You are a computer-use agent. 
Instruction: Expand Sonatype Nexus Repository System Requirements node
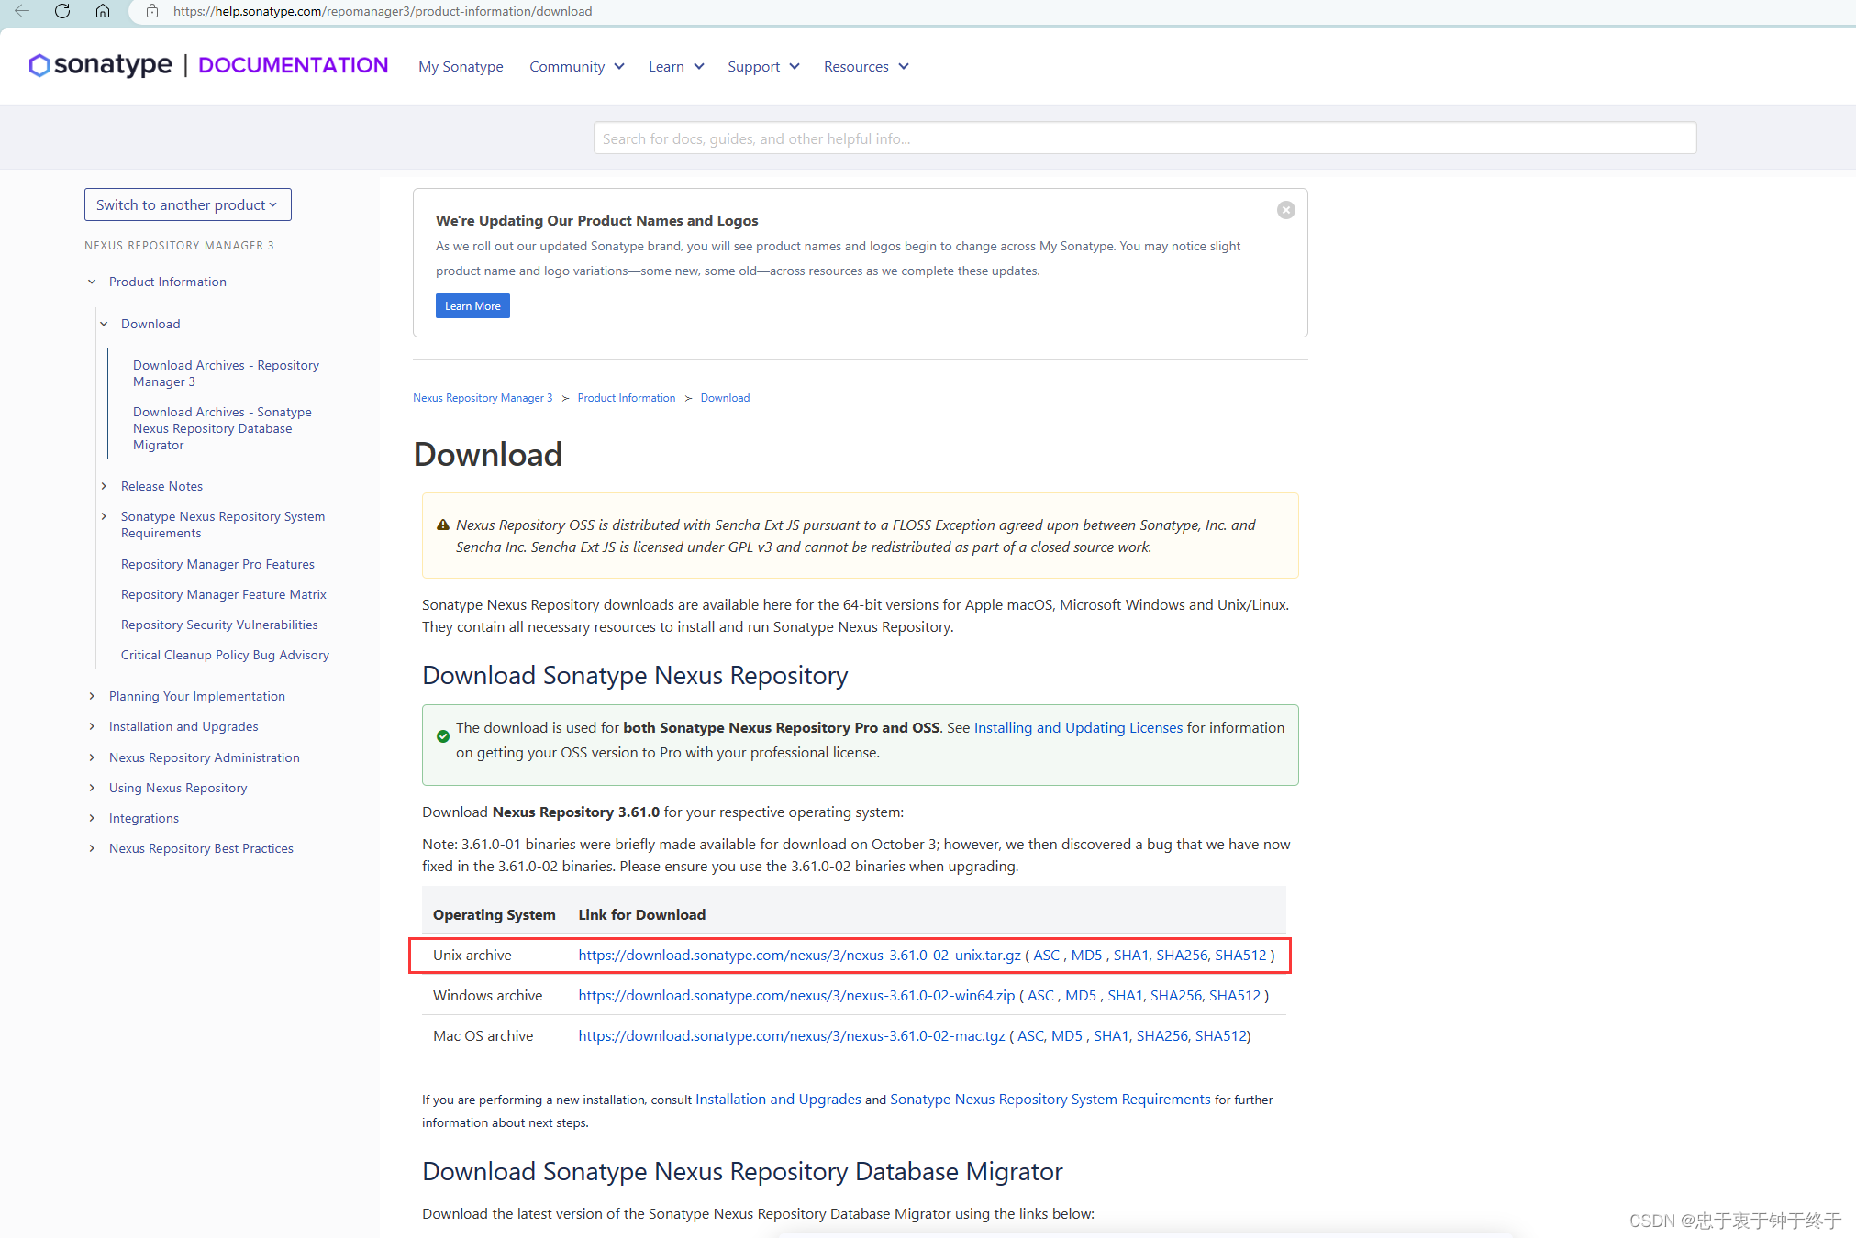point(104,516)
